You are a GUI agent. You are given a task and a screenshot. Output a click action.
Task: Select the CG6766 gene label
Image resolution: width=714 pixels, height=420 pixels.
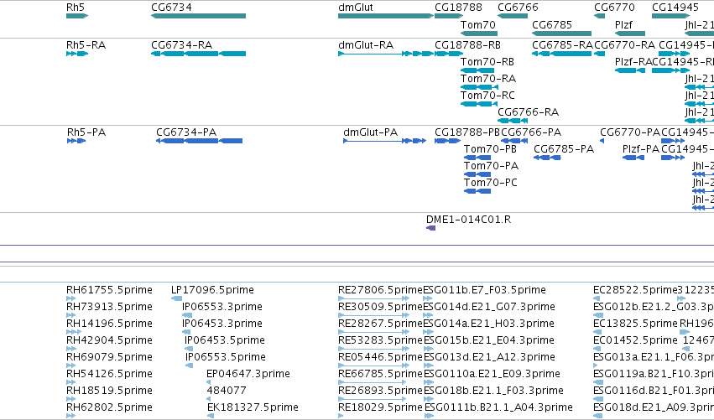pos(519,8)
